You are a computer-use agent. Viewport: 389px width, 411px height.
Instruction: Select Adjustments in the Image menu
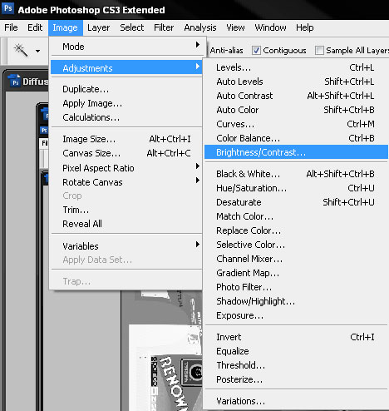126,67
